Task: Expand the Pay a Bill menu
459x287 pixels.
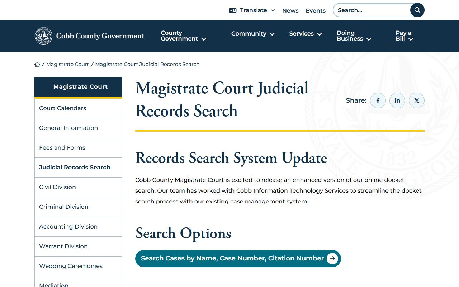Action: pyautogui.click(x=404, y=36)
